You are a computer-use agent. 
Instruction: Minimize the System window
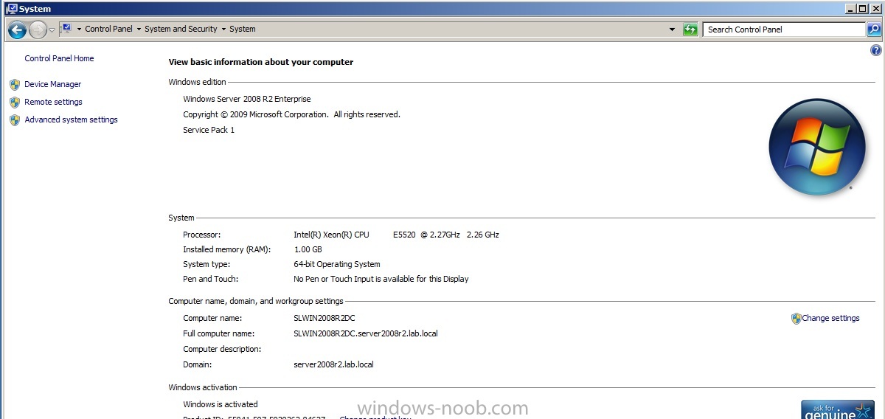coord(850,9)
